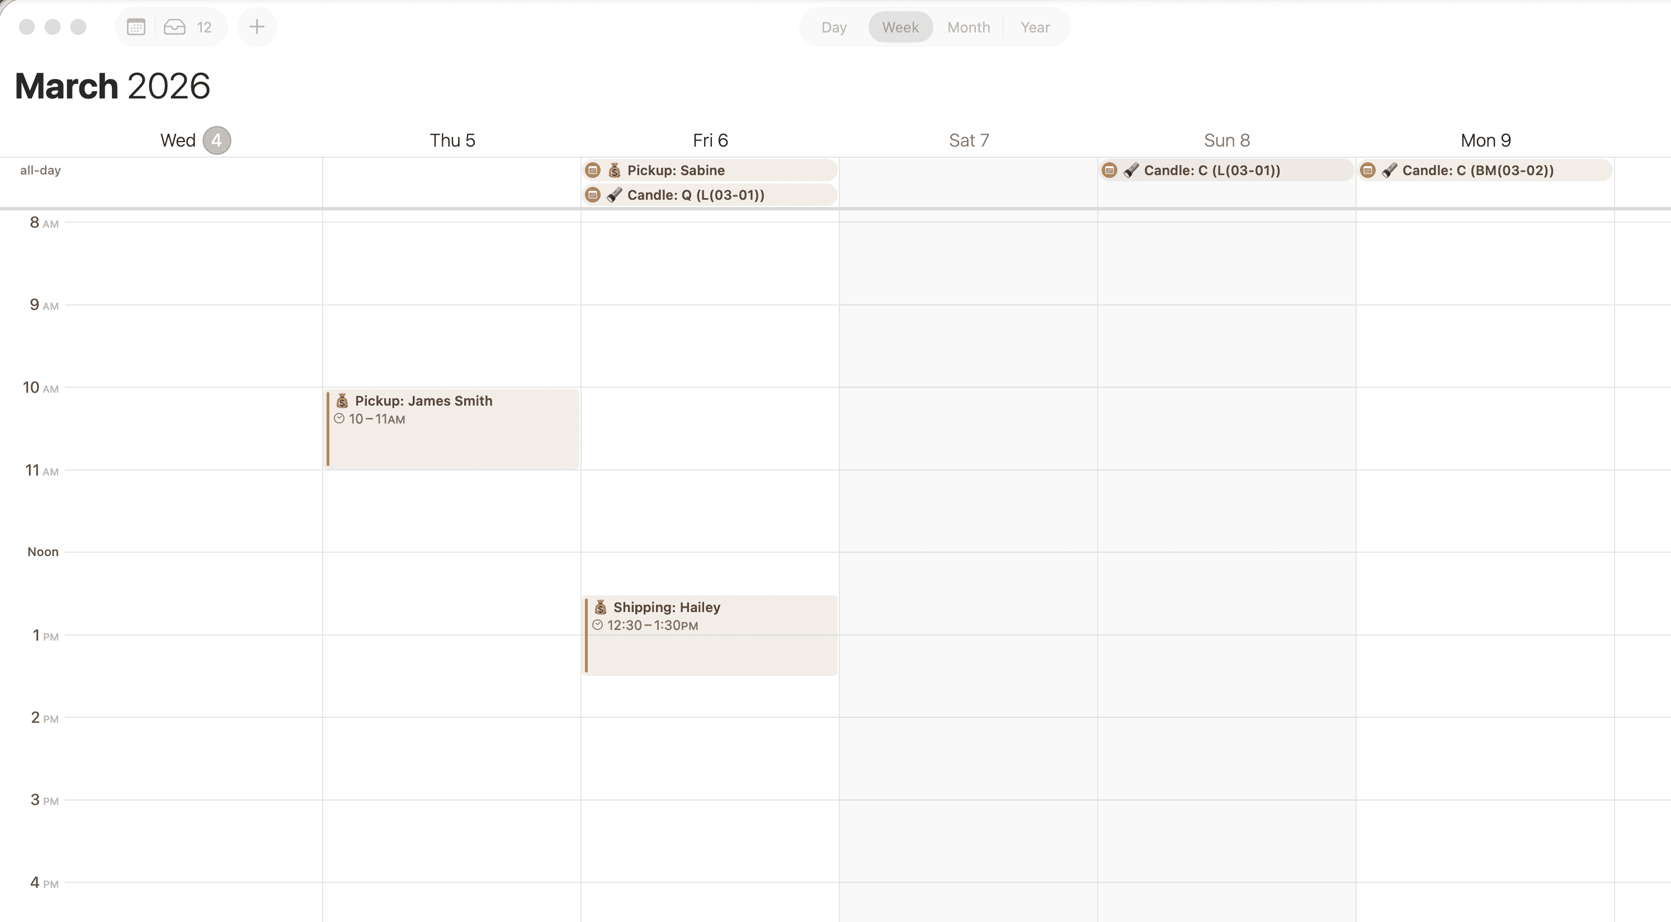Select the Week view tab

pyautogui.click(x=900, y=27)
